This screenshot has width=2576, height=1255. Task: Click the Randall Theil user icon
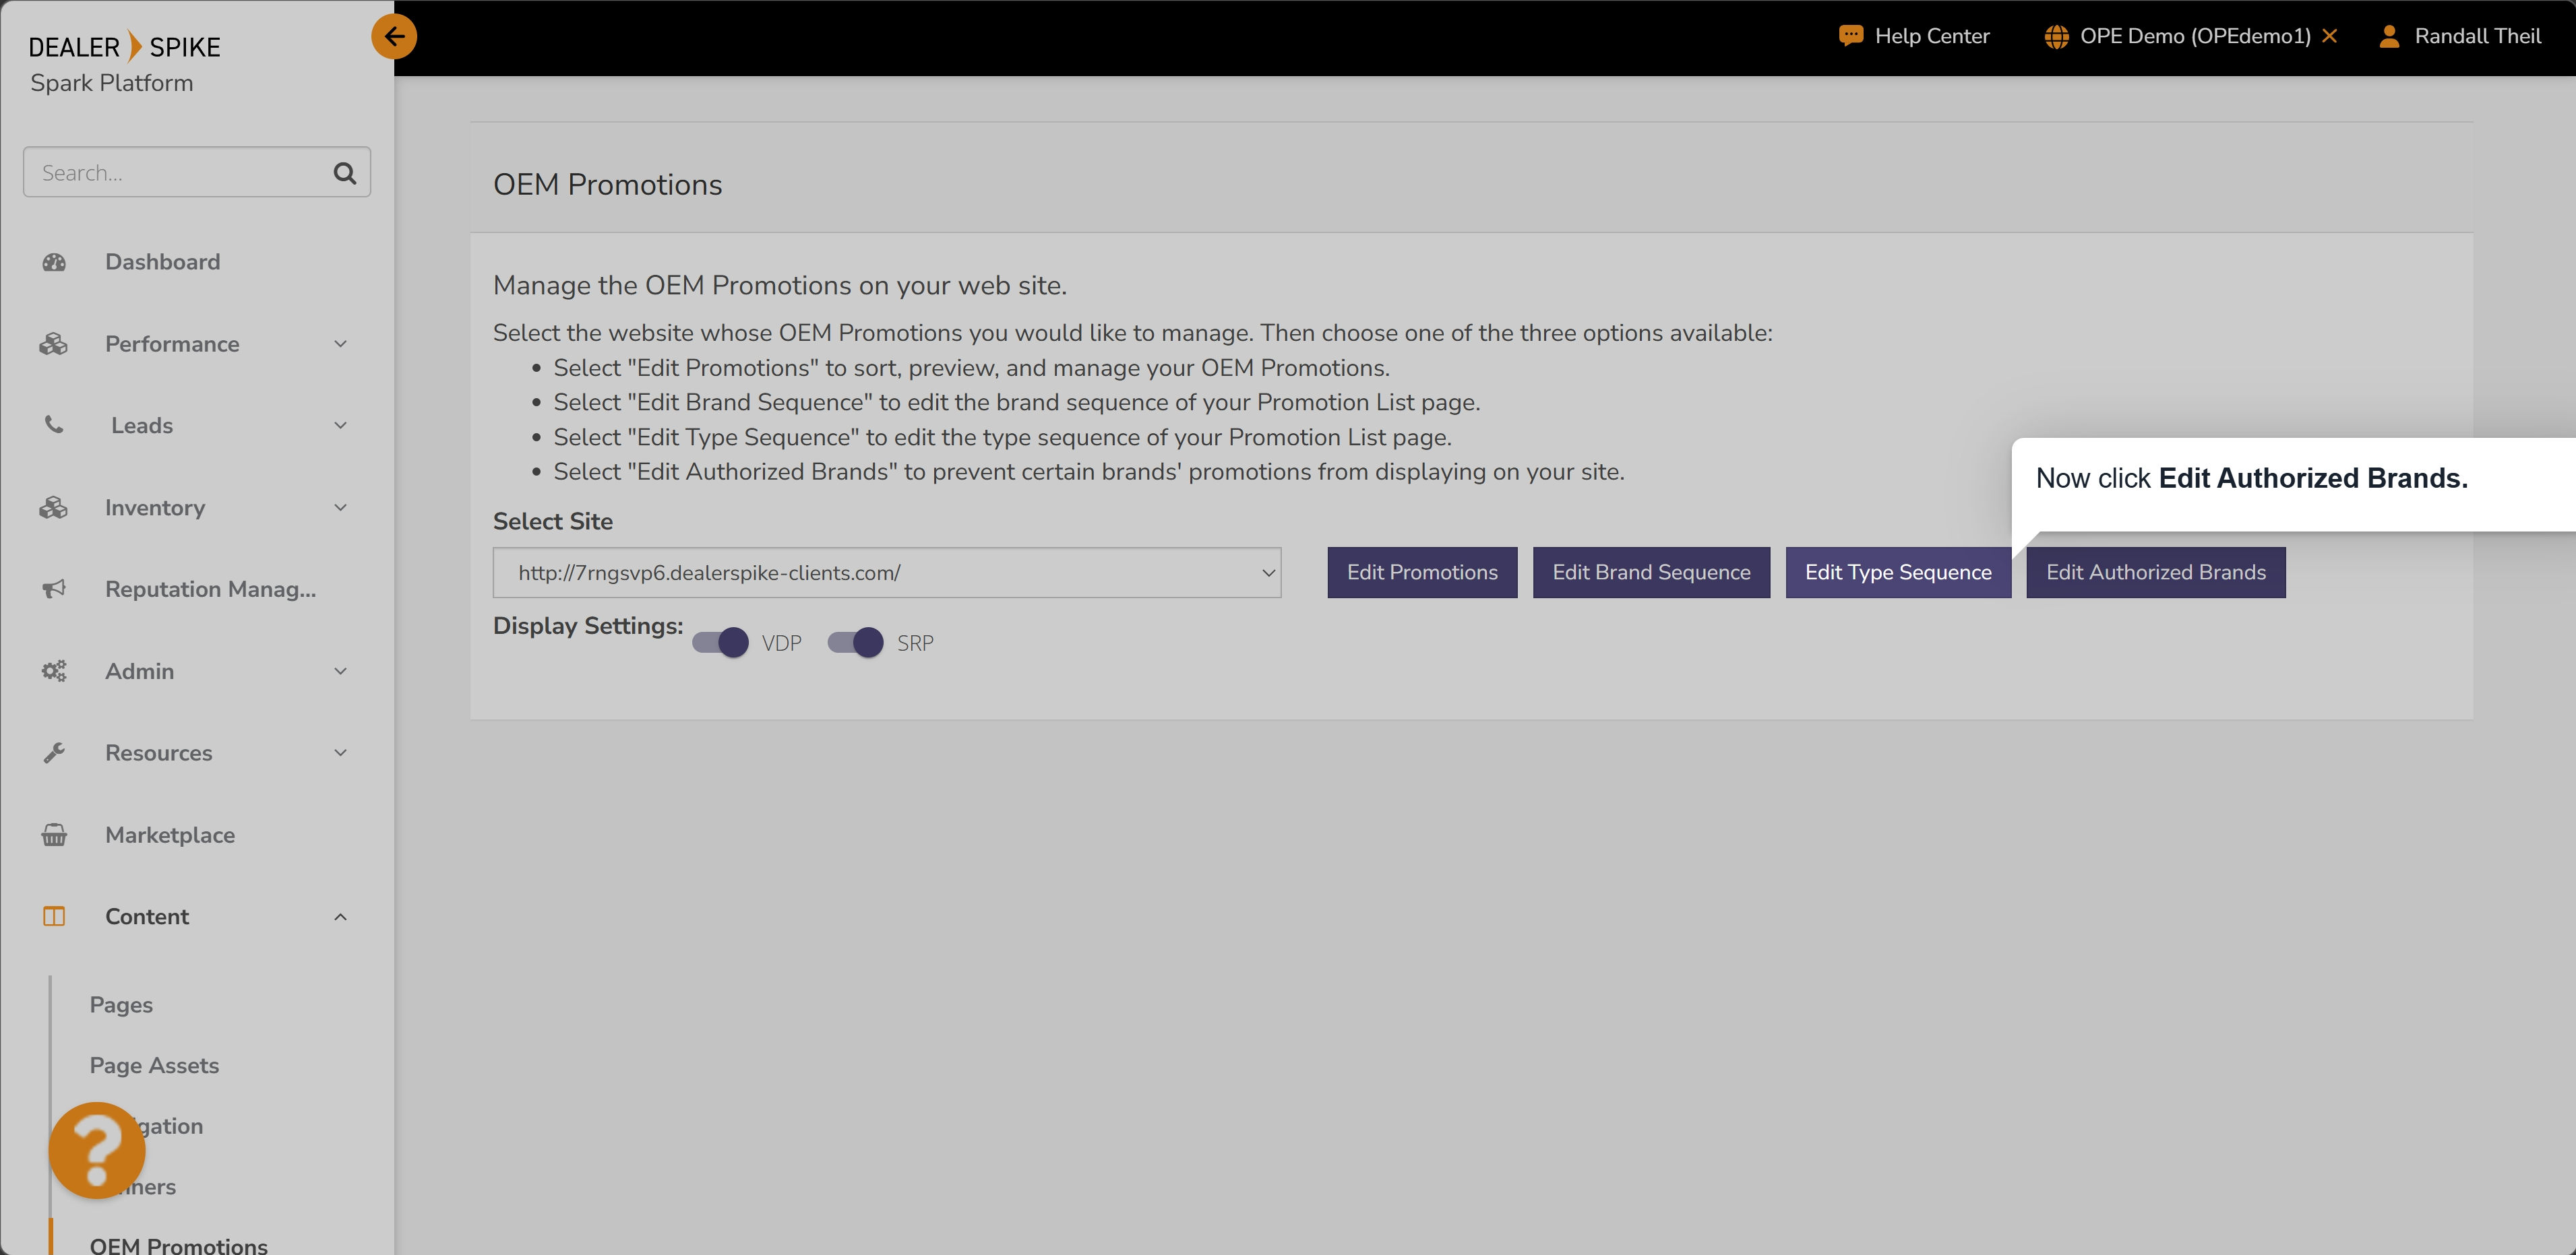(x=2389, y=36)
